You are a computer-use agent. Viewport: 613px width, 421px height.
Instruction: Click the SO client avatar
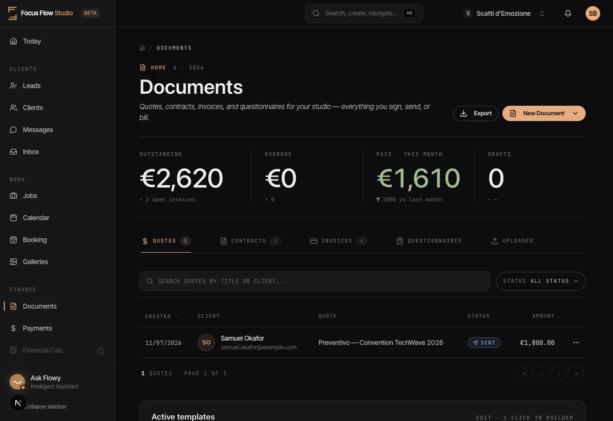click(206, 343)
